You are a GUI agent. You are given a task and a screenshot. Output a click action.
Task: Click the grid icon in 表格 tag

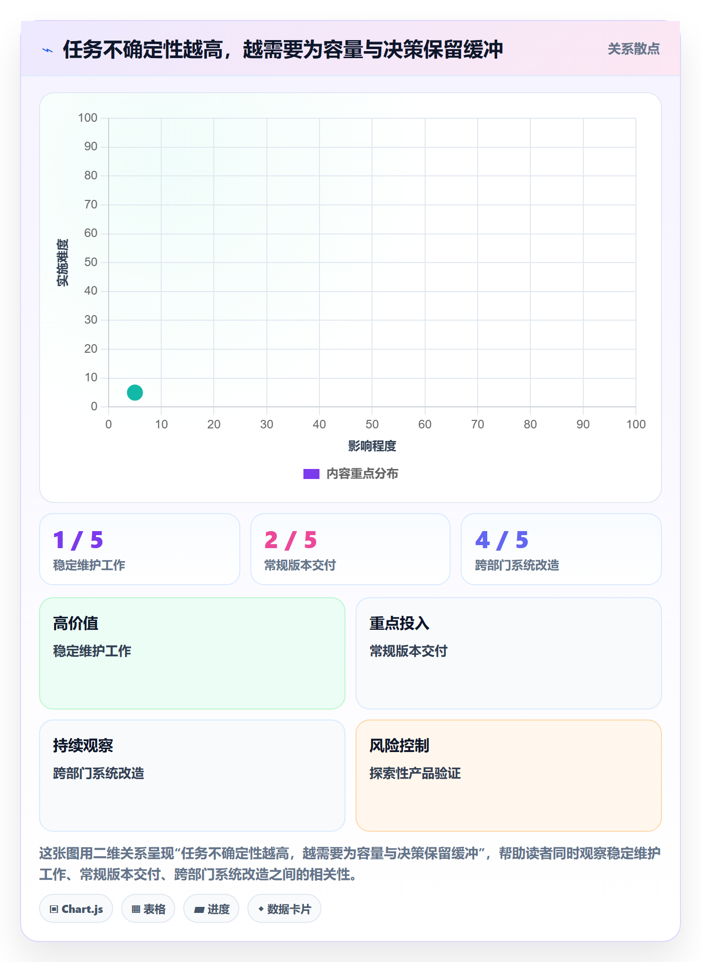pos(136,909)
